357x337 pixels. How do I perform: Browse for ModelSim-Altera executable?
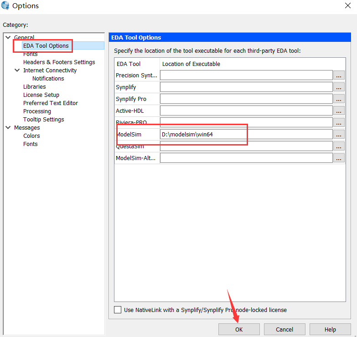[339, 158]
